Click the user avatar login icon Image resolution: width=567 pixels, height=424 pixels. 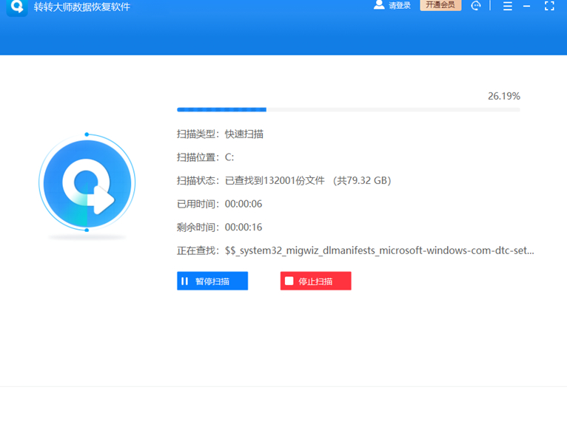(378, 4)
